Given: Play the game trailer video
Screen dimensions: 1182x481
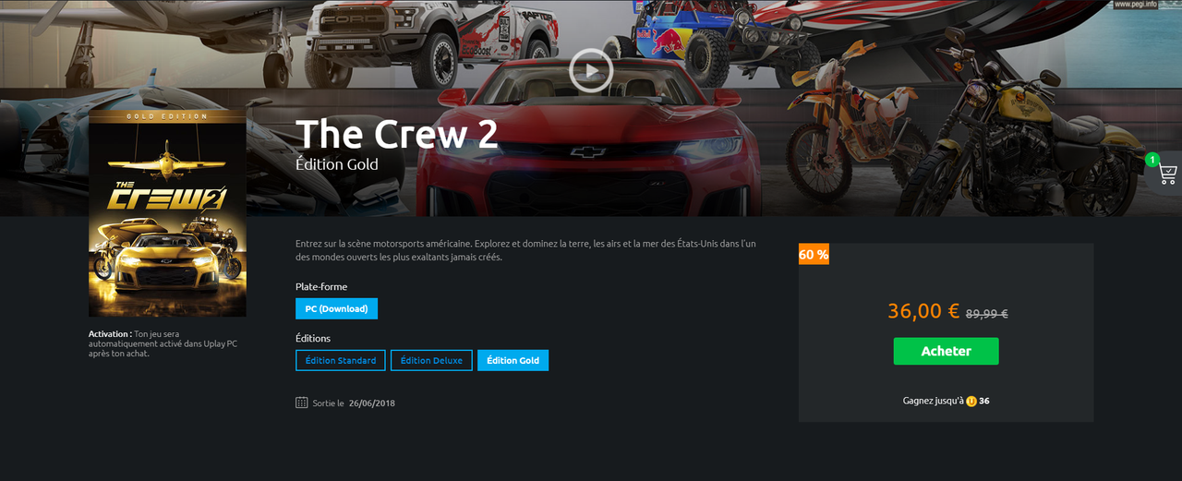Looking at the screenshot, I should coord(591,70).
